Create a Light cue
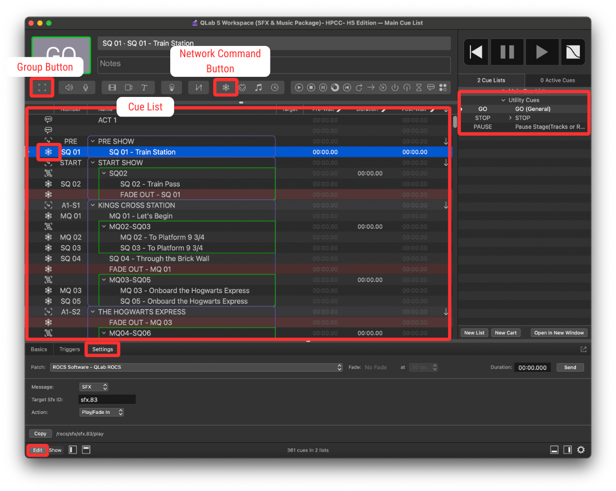616x491 pixels. point(171,87)
